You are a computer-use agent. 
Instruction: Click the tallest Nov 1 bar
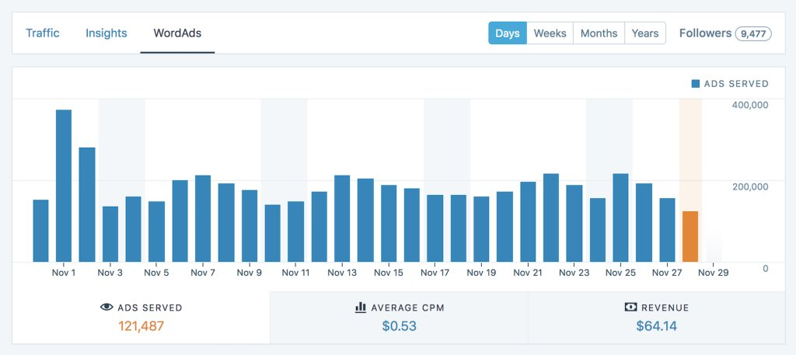[x=64, y=186]
